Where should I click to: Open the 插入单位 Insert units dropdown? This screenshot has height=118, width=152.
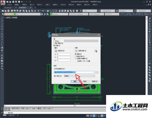click(x=79, y=76)
